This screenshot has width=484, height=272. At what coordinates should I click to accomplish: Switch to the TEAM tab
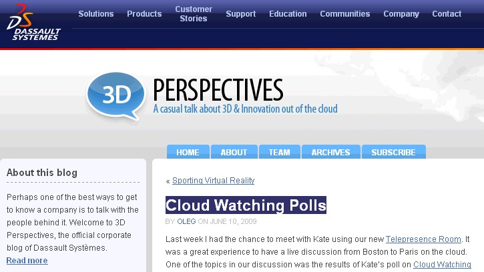[x=279, y=152]
